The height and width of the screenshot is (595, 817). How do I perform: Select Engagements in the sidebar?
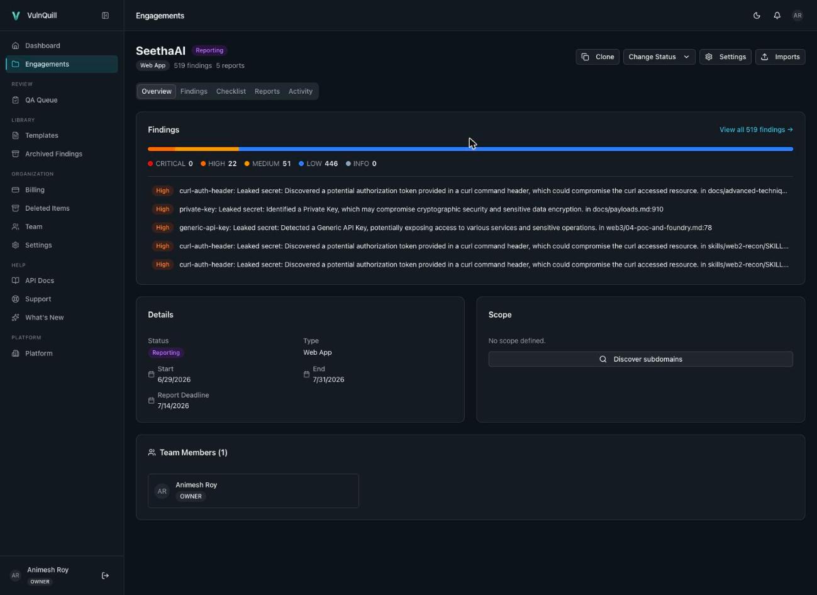coord(62,64)
